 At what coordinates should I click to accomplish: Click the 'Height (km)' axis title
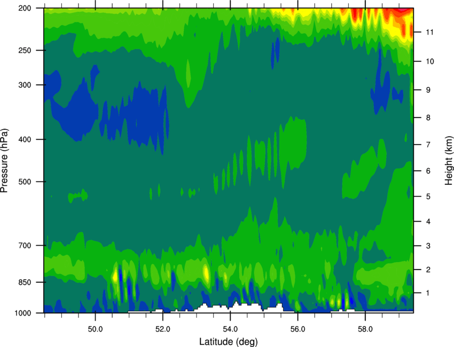point(449,161)
